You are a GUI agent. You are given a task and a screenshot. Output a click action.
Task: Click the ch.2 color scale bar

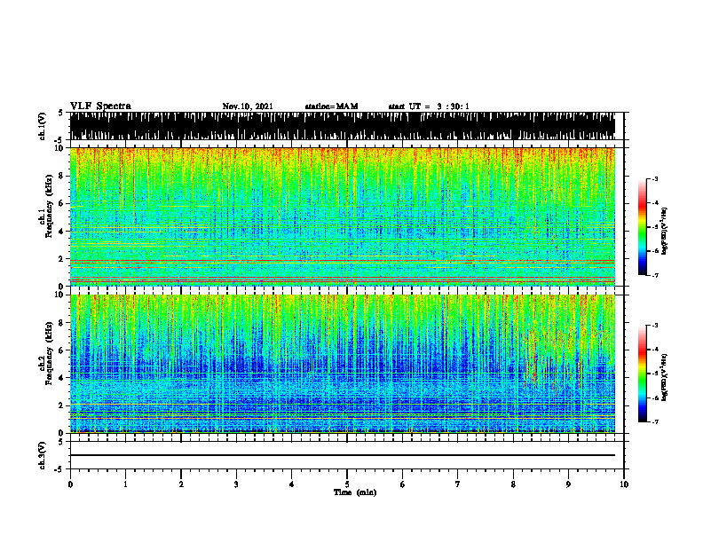click(643, 374)
